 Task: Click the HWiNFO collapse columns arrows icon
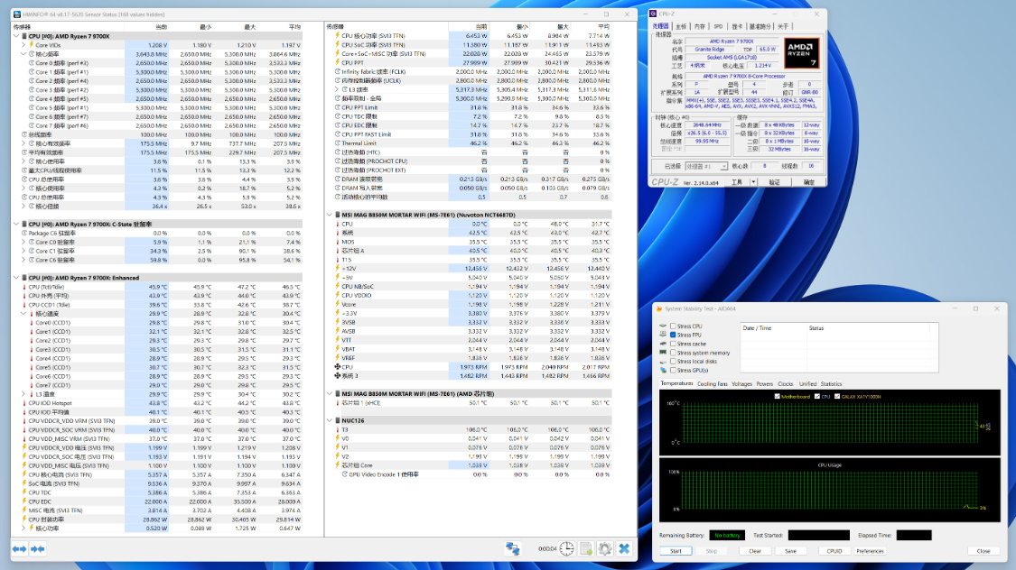coord(38,548)
